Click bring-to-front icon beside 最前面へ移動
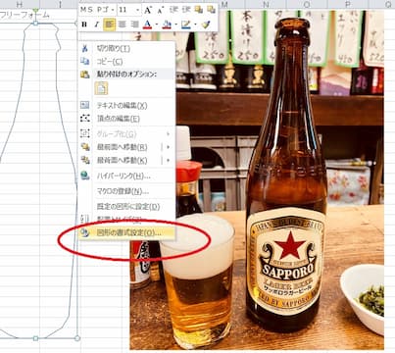This screenshot has width=395, height=353. point(85,147)
